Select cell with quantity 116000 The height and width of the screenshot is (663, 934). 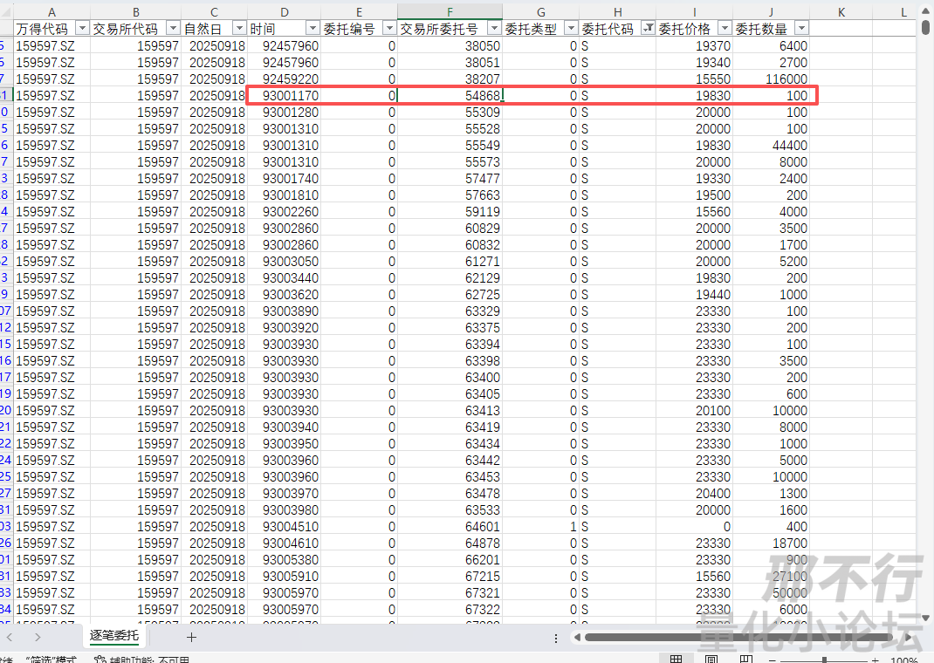(x=771, y=79)
